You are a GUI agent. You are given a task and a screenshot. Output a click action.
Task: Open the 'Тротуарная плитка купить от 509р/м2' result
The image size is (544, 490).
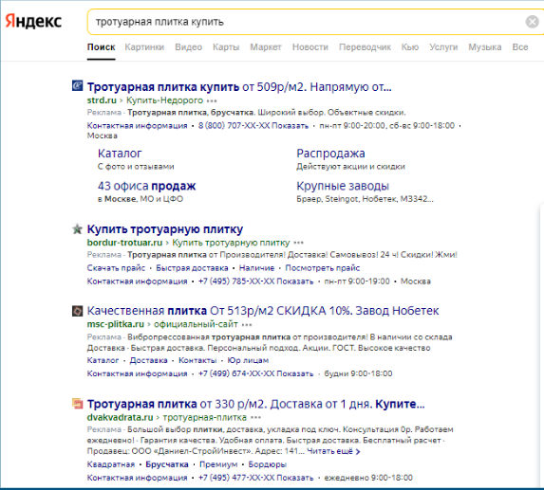(x=239, y=87)
